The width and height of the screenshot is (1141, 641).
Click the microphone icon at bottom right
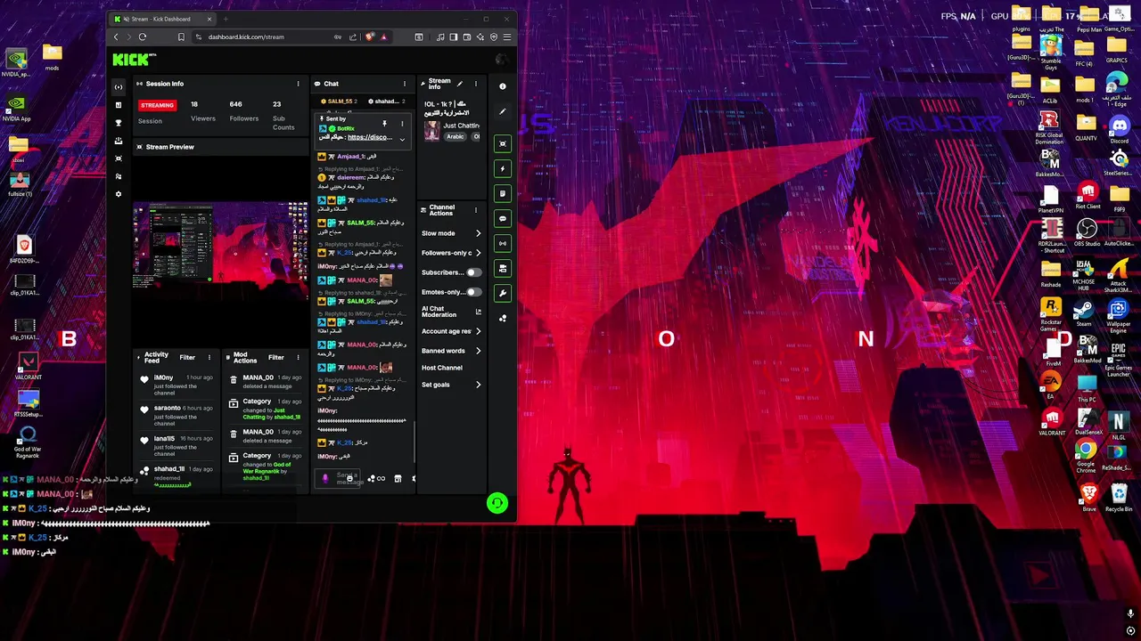coord(1130,614)
